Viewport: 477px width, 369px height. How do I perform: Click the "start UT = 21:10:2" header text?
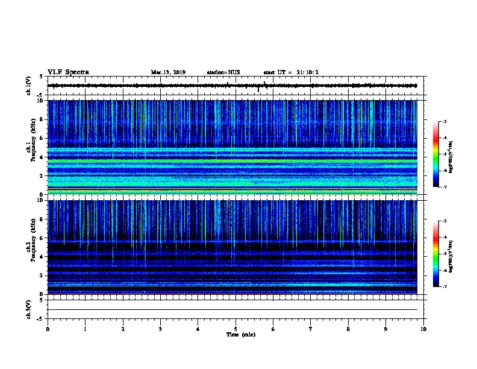coord(291,72)
